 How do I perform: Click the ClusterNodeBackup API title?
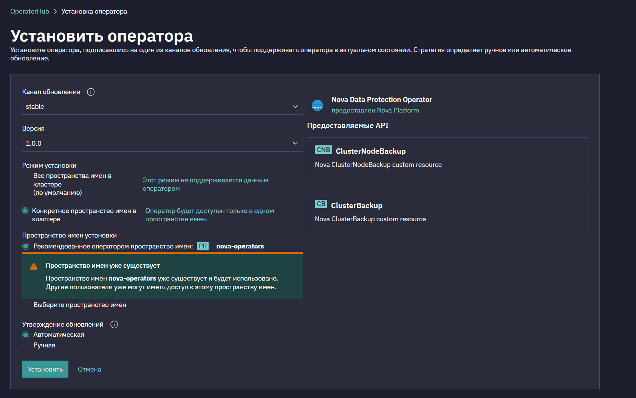(x=371, y=151)
